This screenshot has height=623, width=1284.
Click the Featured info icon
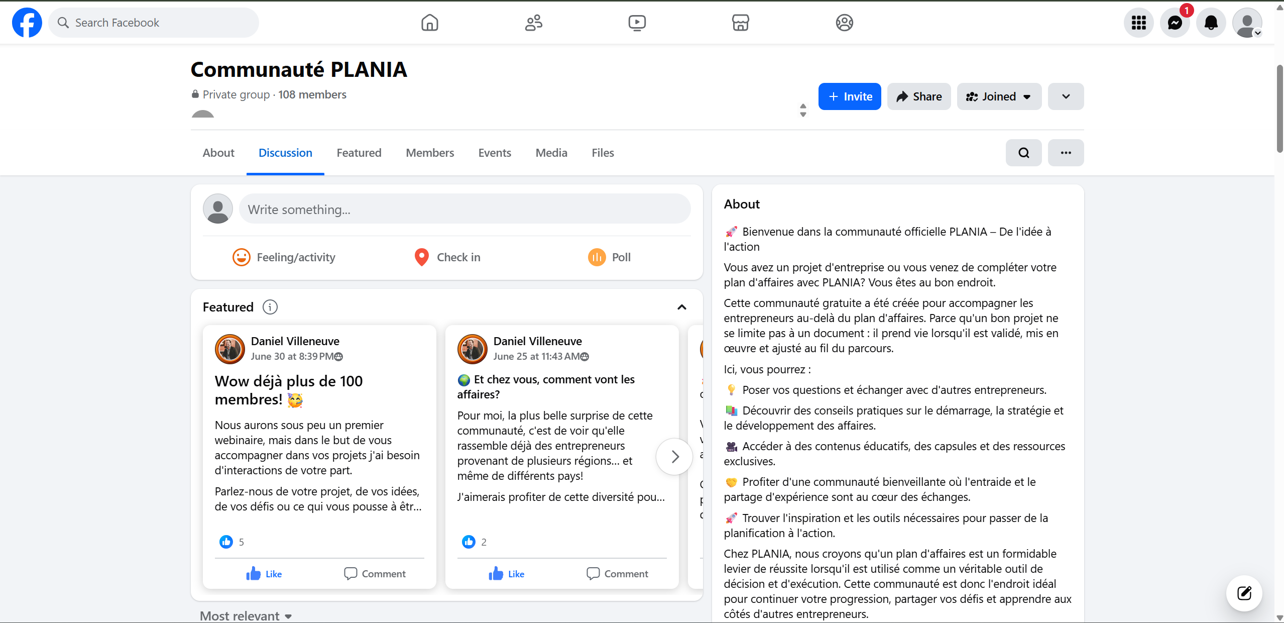coord(270,307)
